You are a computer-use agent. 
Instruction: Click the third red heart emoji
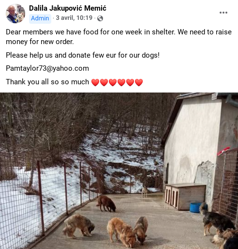tap(113, 82)
